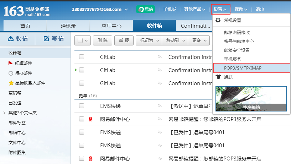The height and width of the screenshot is (164, 291).
Task: Click red NetEase icon on first 网易邮件中心 row
Action: [x=90, y=119]
